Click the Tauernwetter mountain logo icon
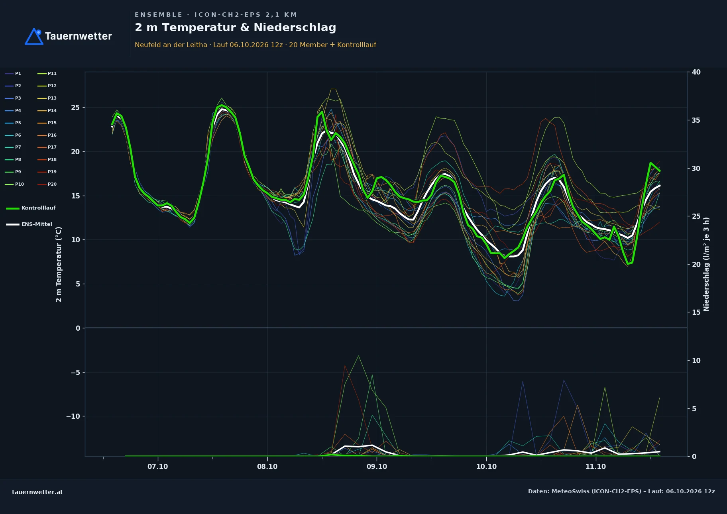This screenshot has height=514, width=727. click(x=34, y=36)
